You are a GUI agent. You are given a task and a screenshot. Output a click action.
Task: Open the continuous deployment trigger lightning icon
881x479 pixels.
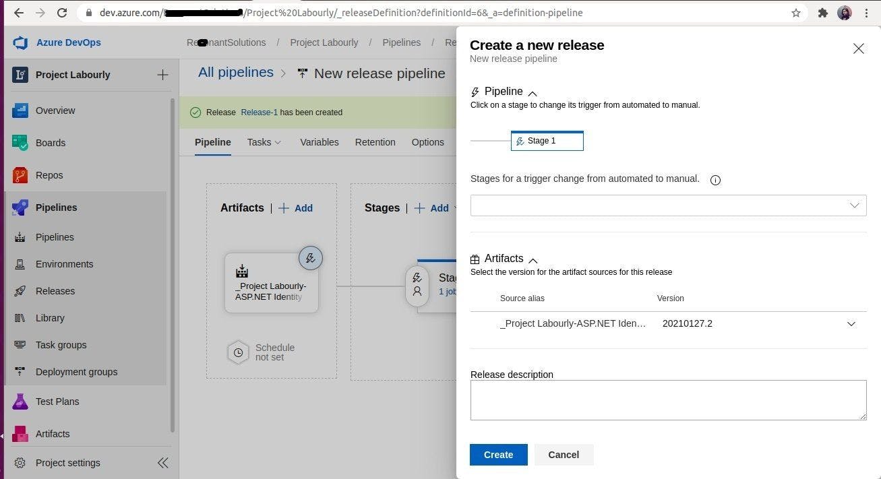point(310,258)
